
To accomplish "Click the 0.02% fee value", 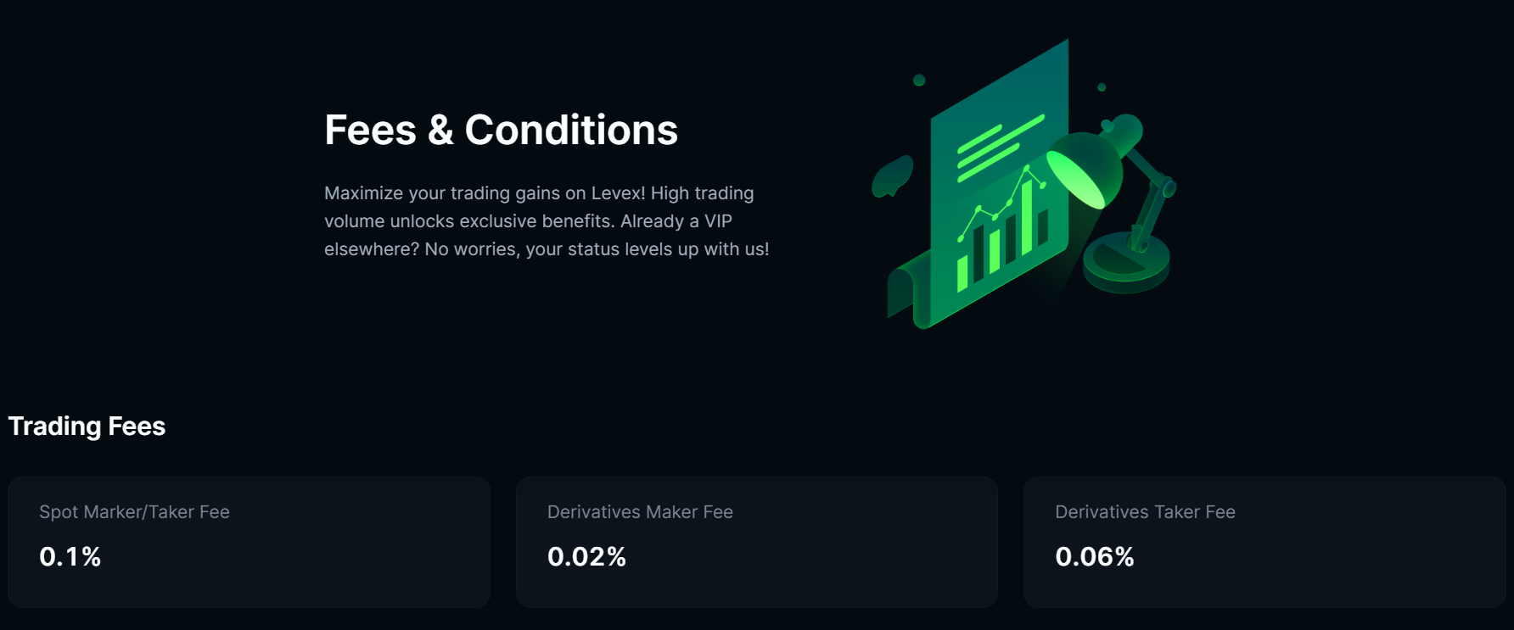I will coord(586,556).
